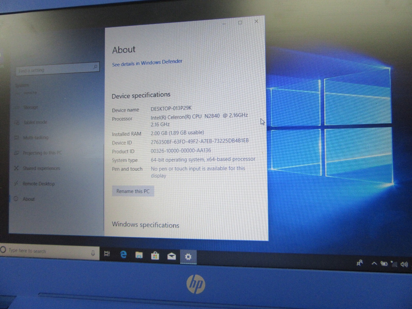The height and width of the screenshot is (309, 412).
Task: Maximize the Settings window
Action: coord(240,23)
